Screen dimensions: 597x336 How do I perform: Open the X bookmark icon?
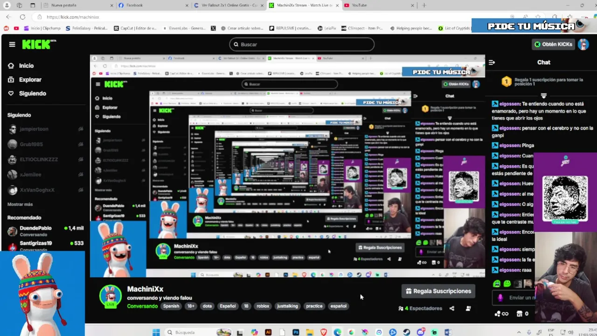click(213, 28)
